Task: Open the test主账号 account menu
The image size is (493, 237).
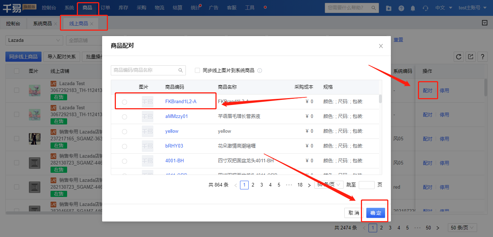Action: click(472, 8)
